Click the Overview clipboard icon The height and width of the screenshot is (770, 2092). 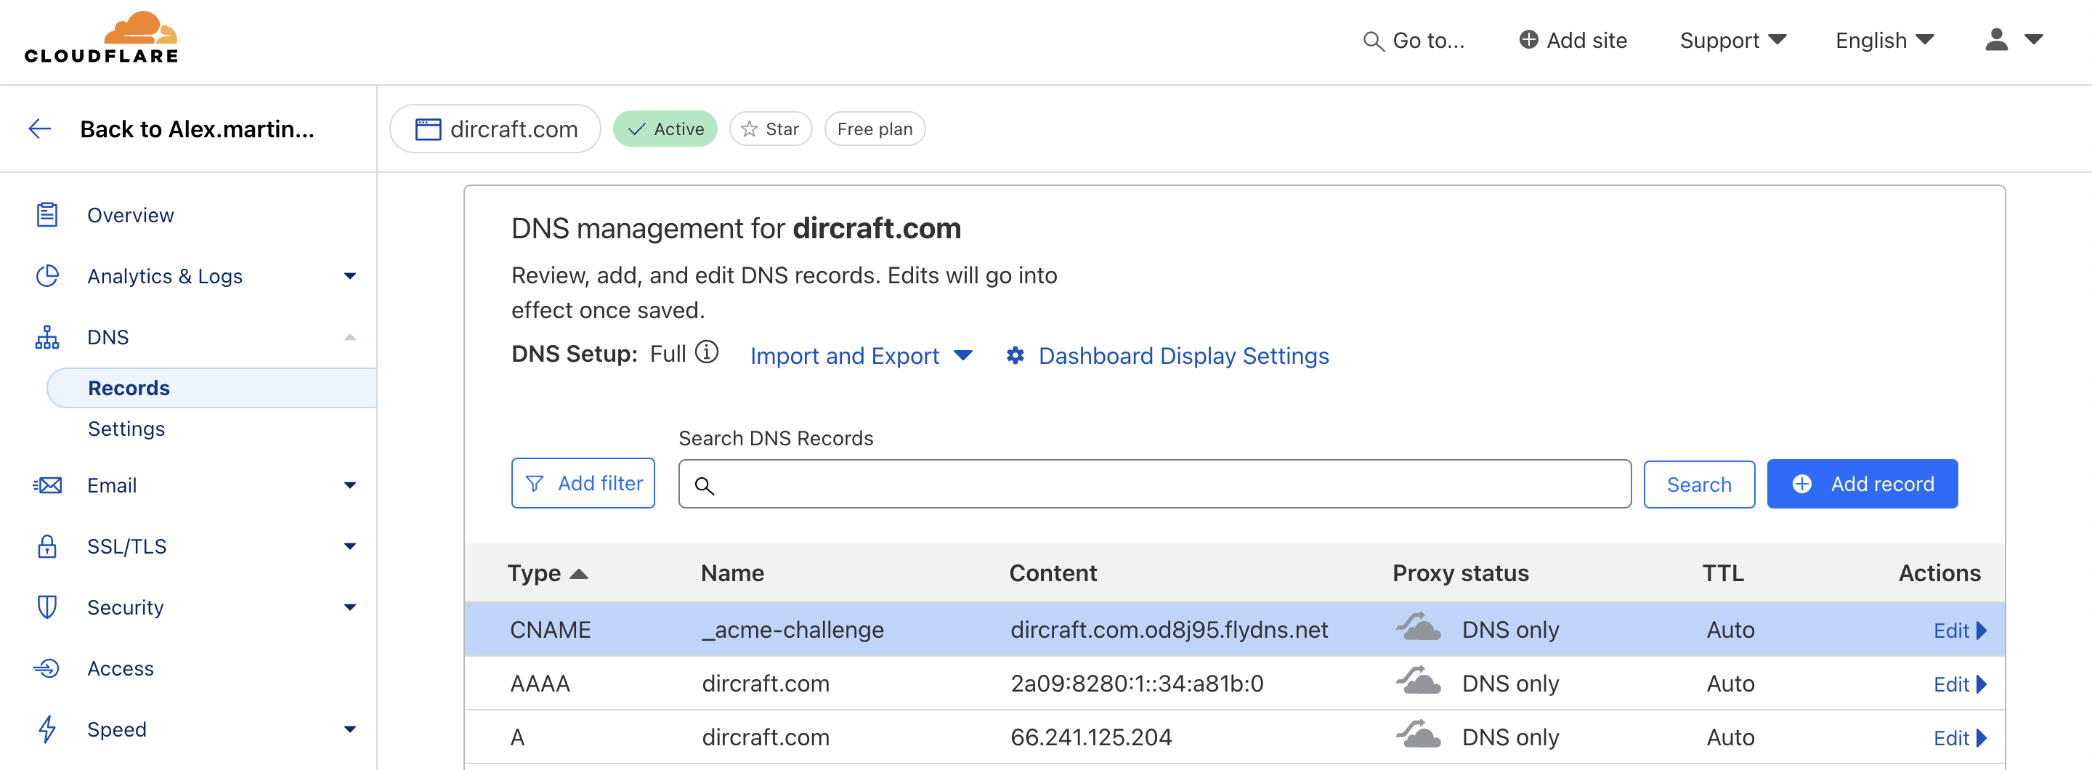[x=47, y=215]
